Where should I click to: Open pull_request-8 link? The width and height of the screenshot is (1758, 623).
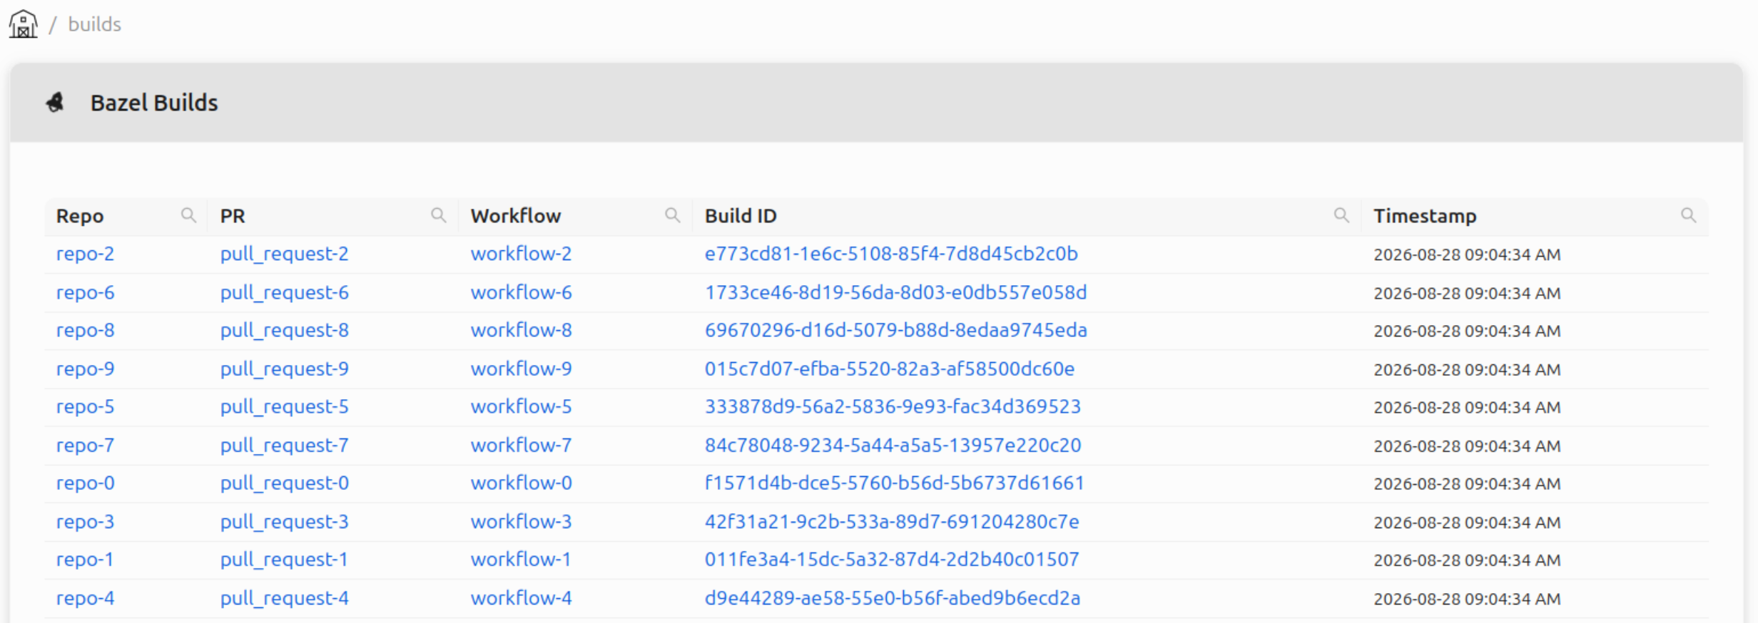(x=285, y=330)
